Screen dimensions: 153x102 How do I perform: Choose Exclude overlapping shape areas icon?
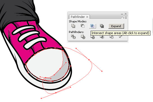(102, 26)
